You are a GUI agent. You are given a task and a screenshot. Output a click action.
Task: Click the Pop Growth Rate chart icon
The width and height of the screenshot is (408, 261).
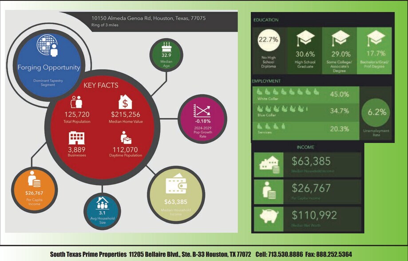point(202,110)
